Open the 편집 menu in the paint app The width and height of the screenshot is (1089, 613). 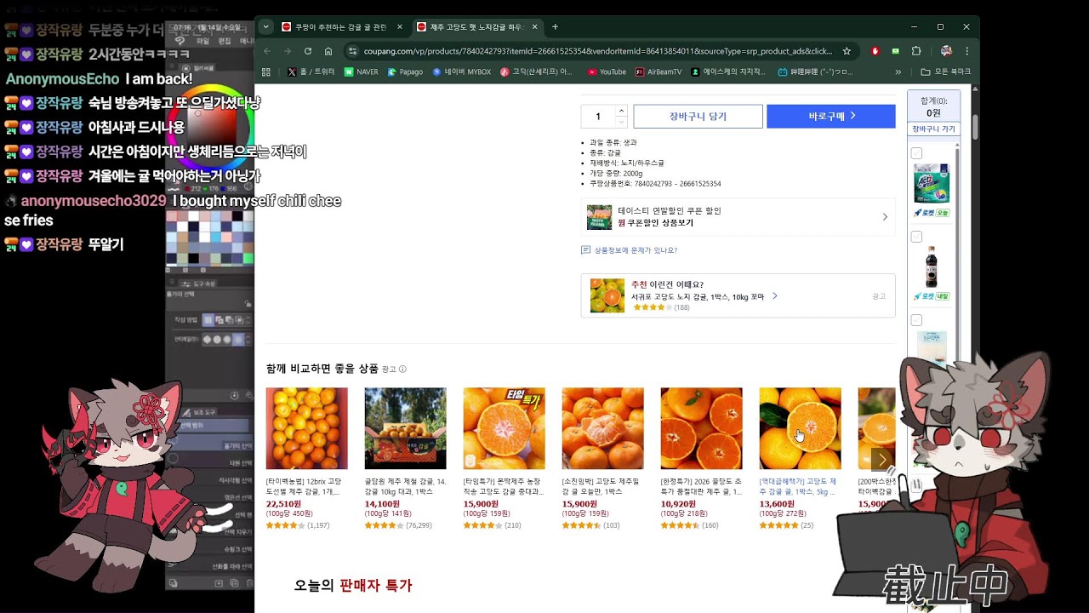click(225, 41)
